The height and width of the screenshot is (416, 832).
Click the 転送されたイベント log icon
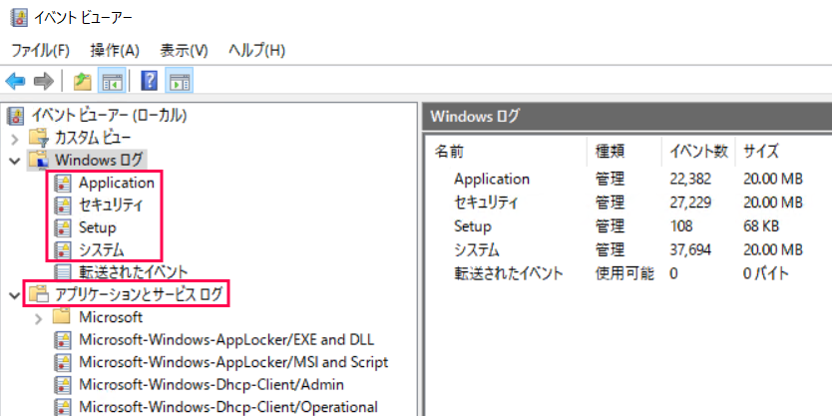(63, 272)
